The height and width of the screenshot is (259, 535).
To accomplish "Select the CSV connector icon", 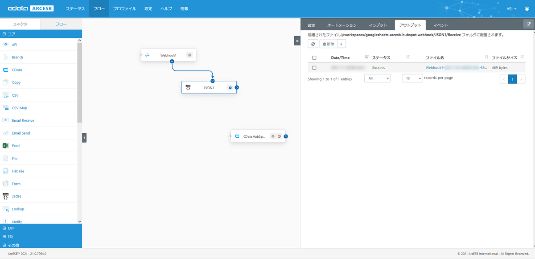I will click(x=6, y=95).
